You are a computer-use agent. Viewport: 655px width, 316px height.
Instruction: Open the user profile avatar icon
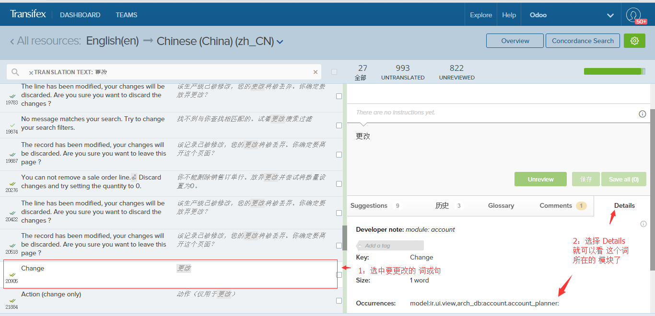click(633, 15)
